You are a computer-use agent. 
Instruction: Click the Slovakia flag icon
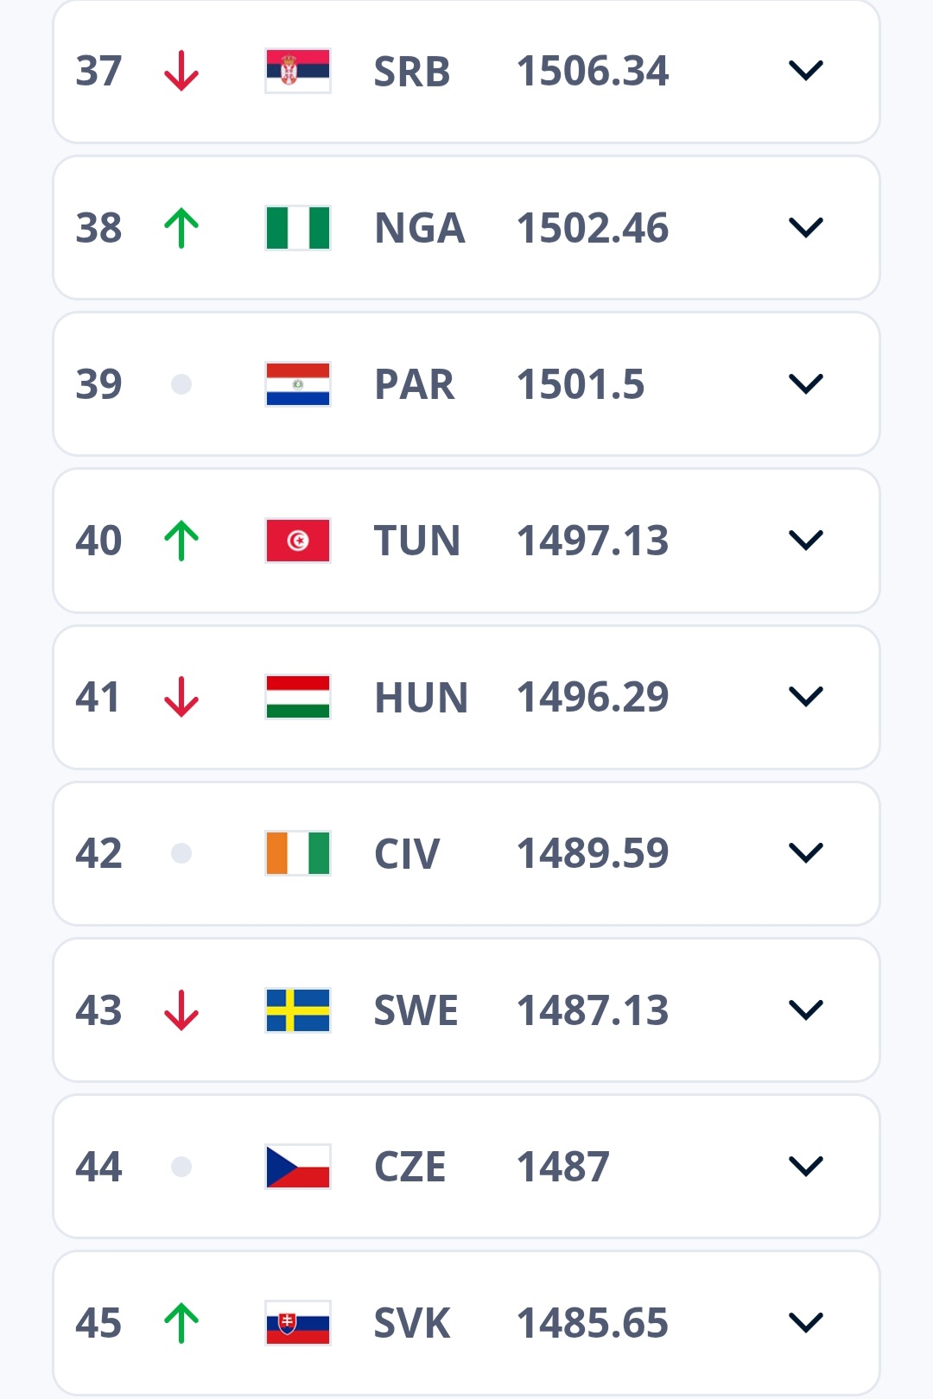(x=298, y=1323)
